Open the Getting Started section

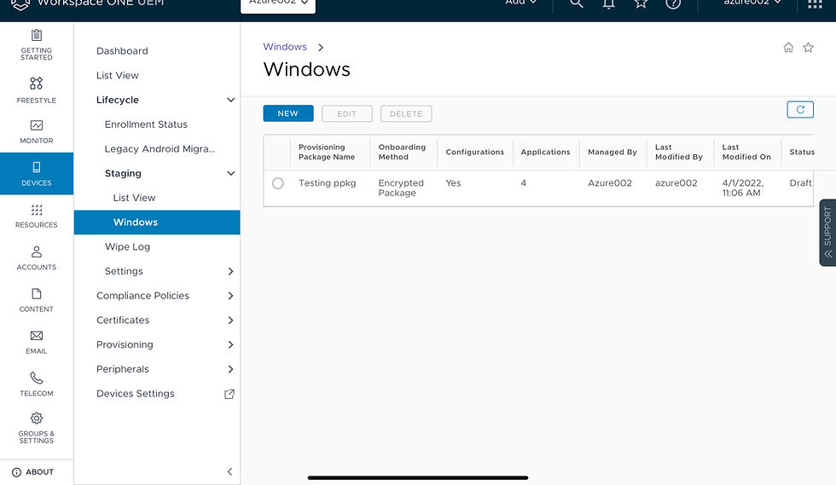coord(36,45)
